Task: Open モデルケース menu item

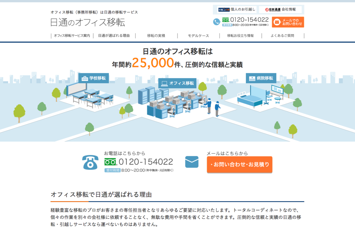Action: [x=198, y=36]
